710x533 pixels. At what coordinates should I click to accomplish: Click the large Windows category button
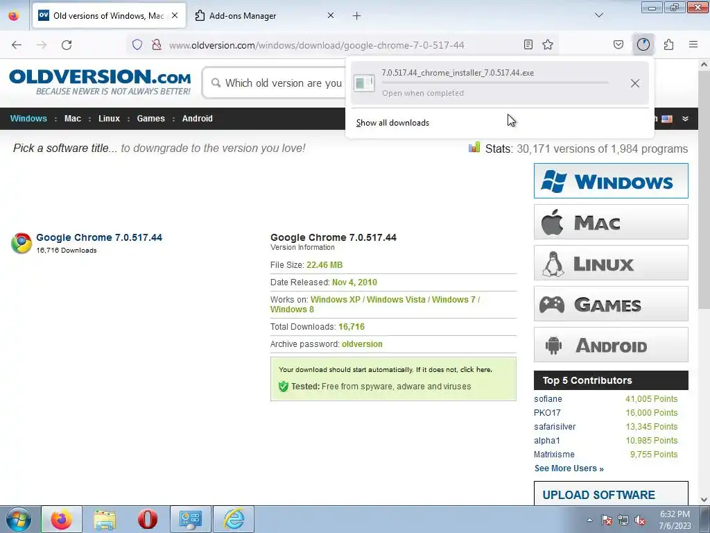coord(611,181)
